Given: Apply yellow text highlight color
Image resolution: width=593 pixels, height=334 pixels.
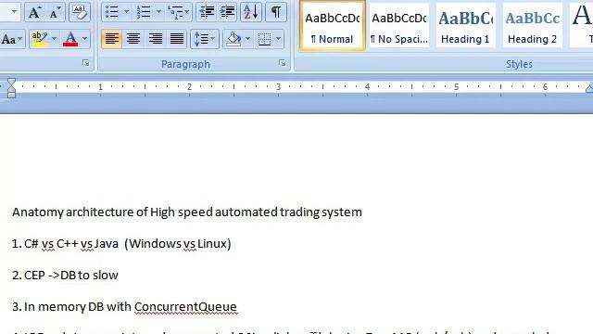Looking at the screenshot, I should pyautogui.click(x=40, y=39).
